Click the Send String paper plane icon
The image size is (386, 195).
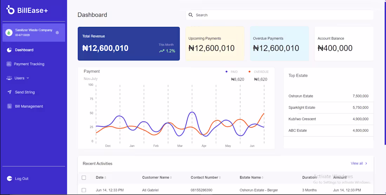9,92
